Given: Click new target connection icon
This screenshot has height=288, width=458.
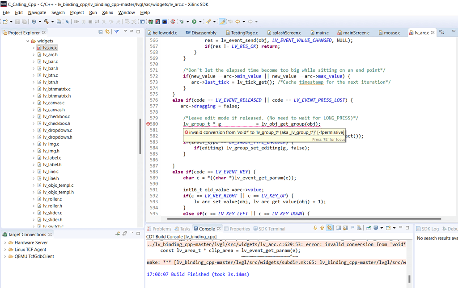Looking at the screenshot, I should click(118, 234).
